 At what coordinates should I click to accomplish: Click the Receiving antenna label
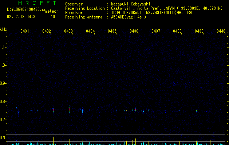pos(84,17)
